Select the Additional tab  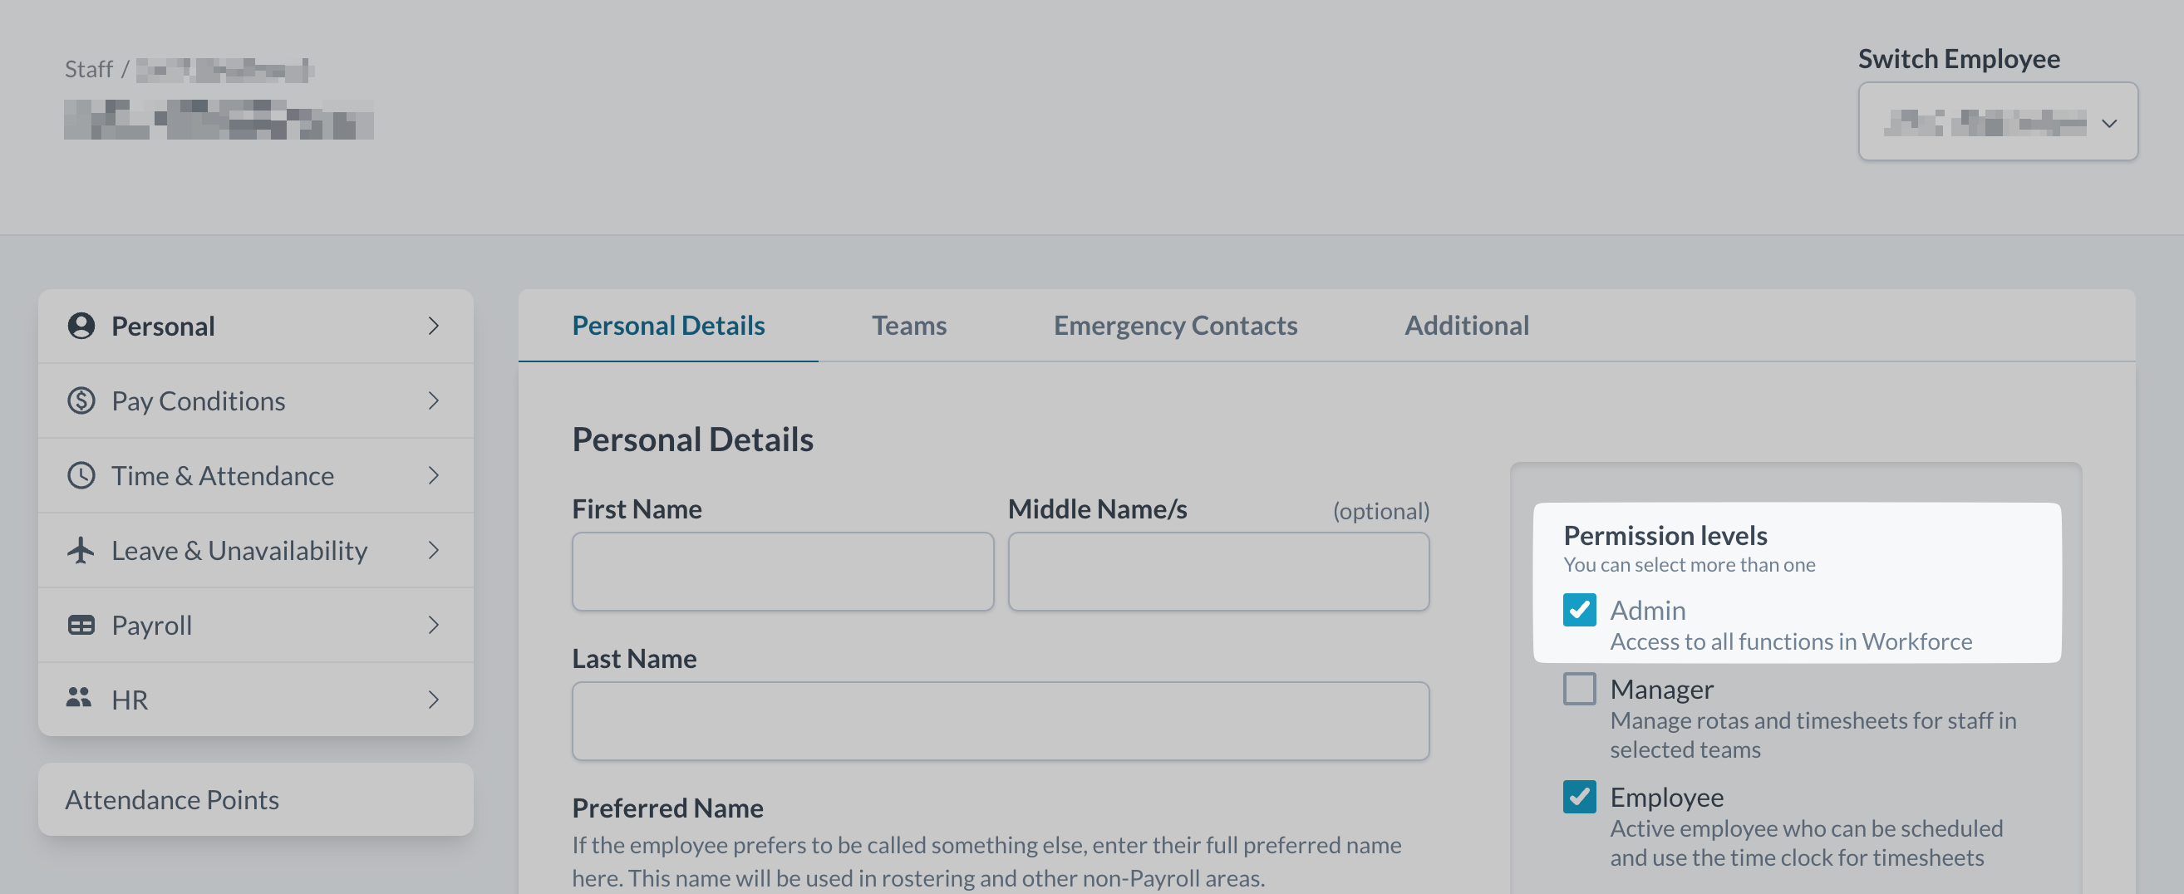1466,326
